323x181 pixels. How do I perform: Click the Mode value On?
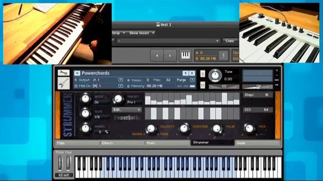pyautogui.click(x=101, y=102)
